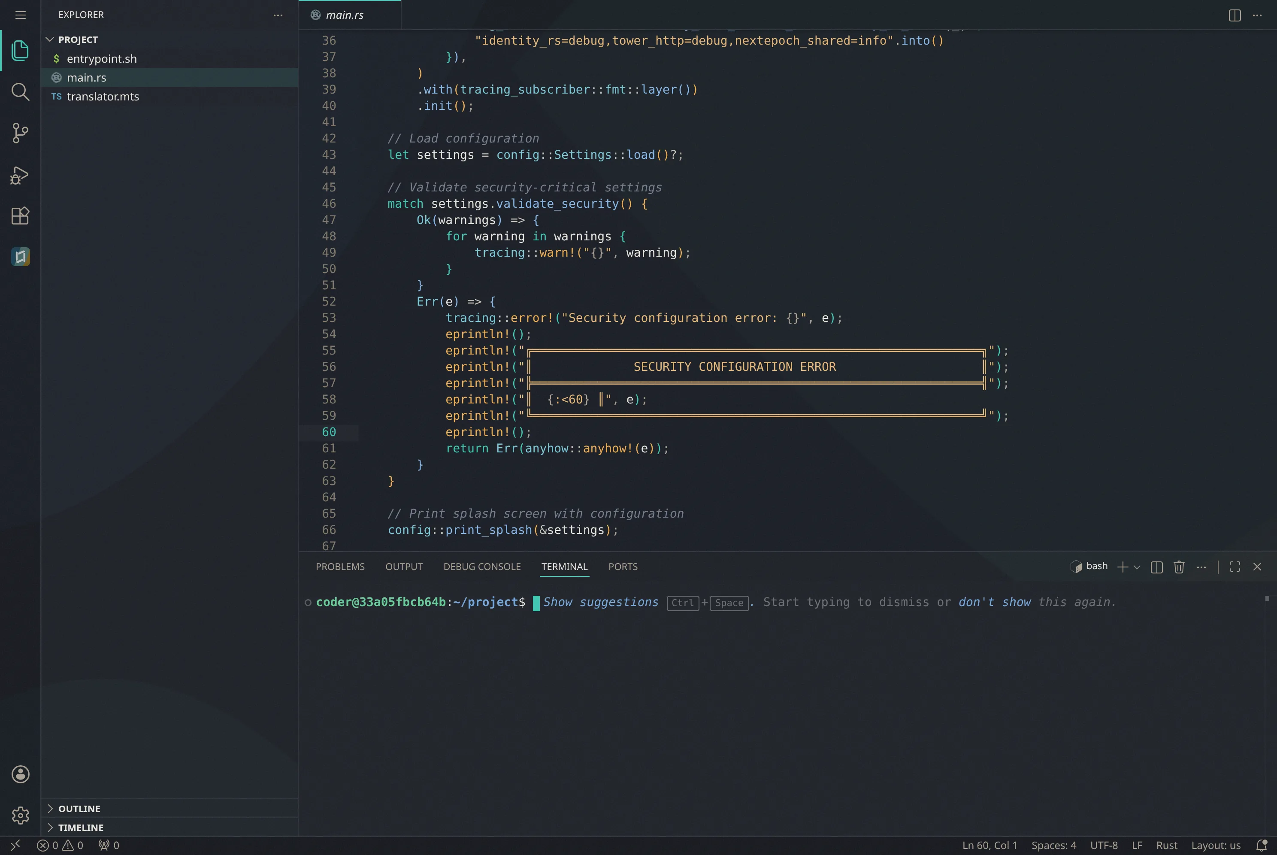Click the 'Show suggestions' terminal link
This screenshot has height=855, width=1277.
coord(600,602)
